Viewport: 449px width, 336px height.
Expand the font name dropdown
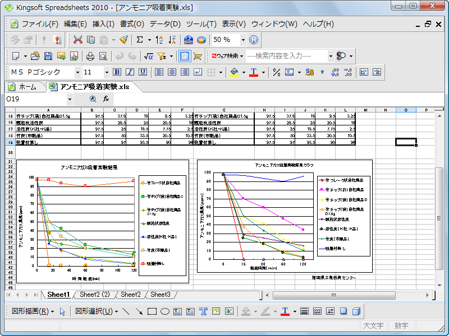[77, 72]
